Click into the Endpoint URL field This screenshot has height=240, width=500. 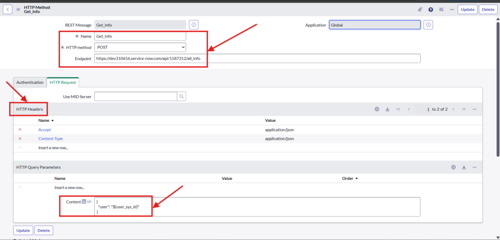pyautogui.click(x=257, y=59)
